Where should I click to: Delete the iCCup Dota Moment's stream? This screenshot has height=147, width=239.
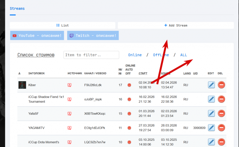coord(221,142)
